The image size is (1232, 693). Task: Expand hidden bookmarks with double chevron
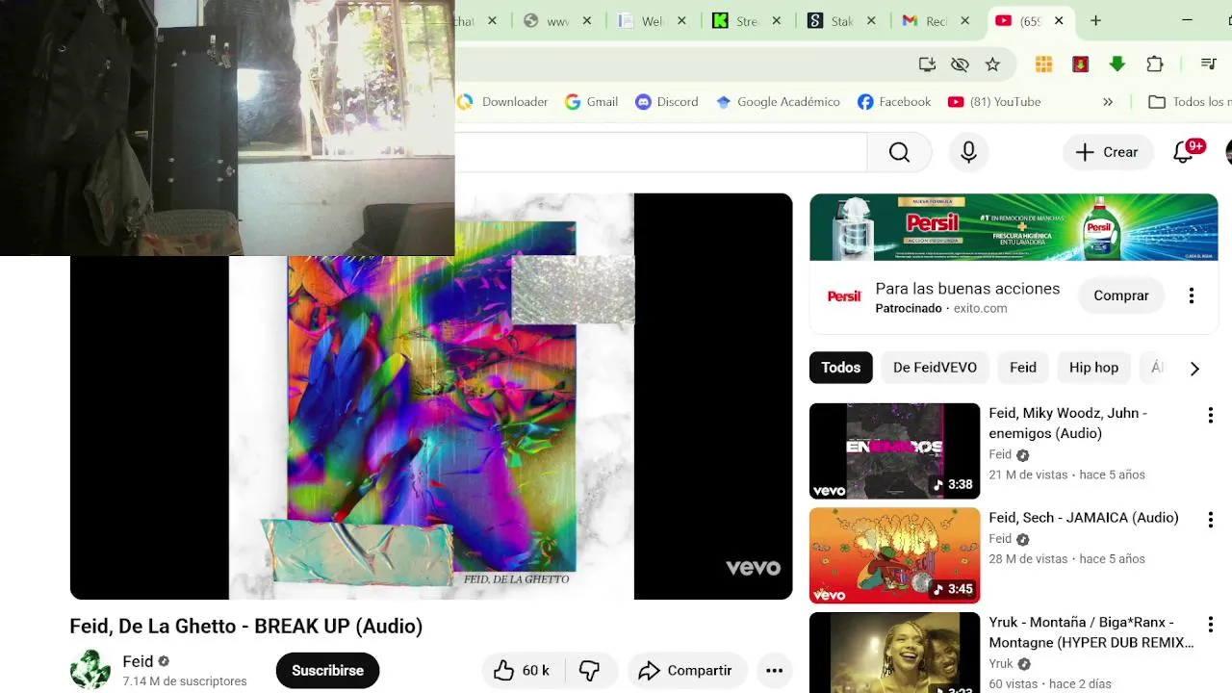click(1108, 102)
